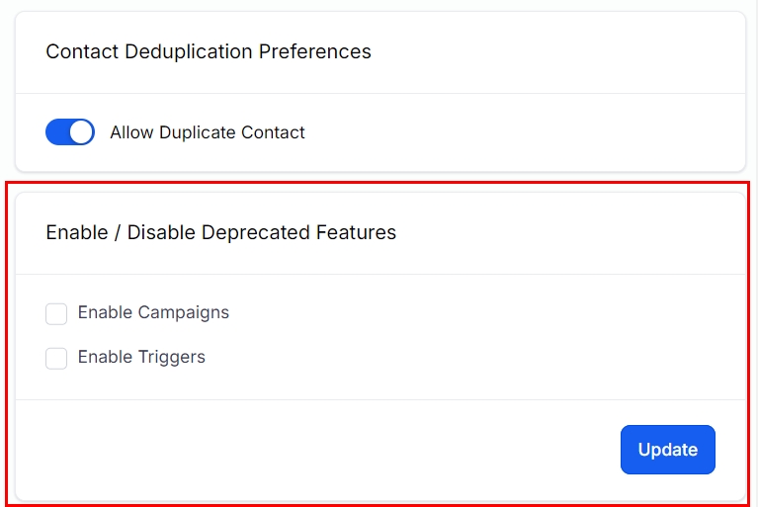Click the "Enable Campaigns" label text
758x507 pixels.
[x=153, y=313]
